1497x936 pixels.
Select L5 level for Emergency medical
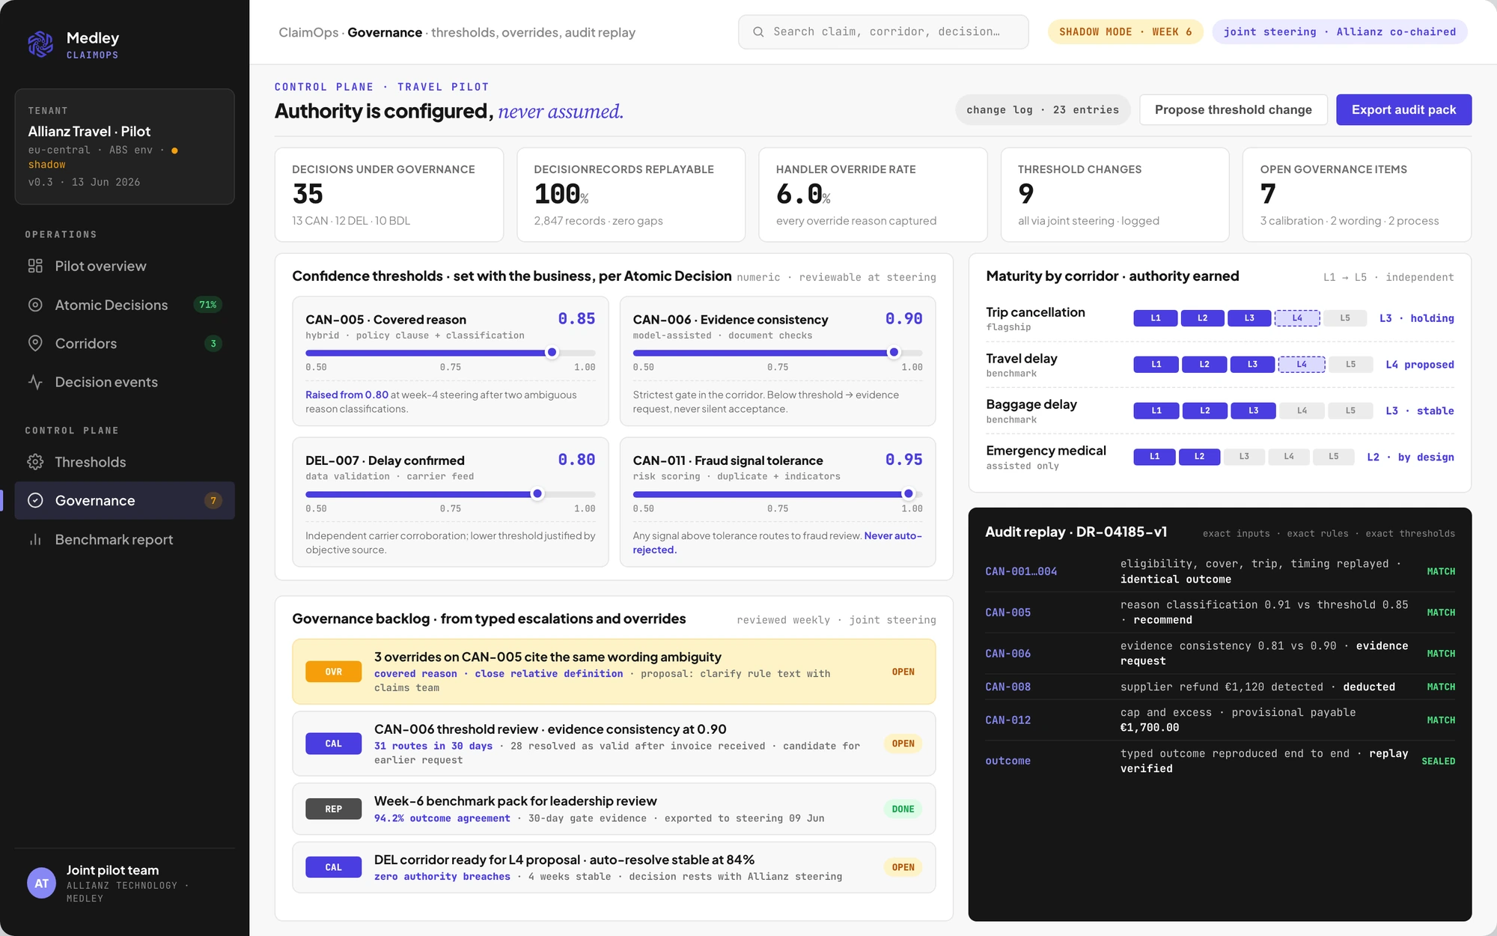(x=1334, y=457)
